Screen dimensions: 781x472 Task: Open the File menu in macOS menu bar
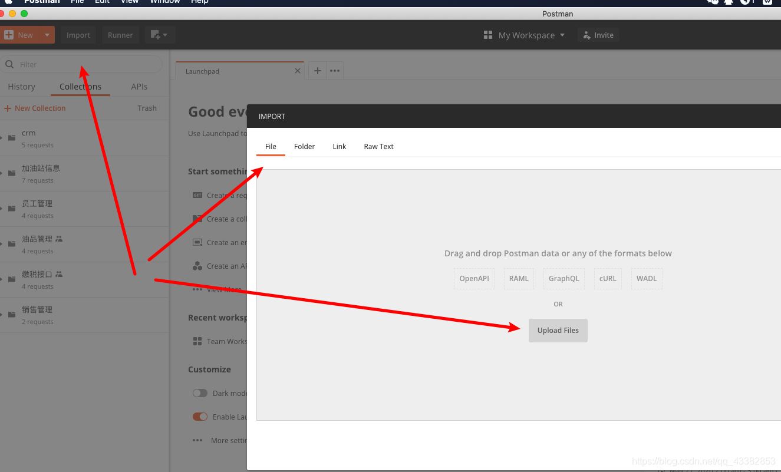[x=77, y=2]
